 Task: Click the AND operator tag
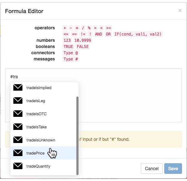tap(98, 34)
